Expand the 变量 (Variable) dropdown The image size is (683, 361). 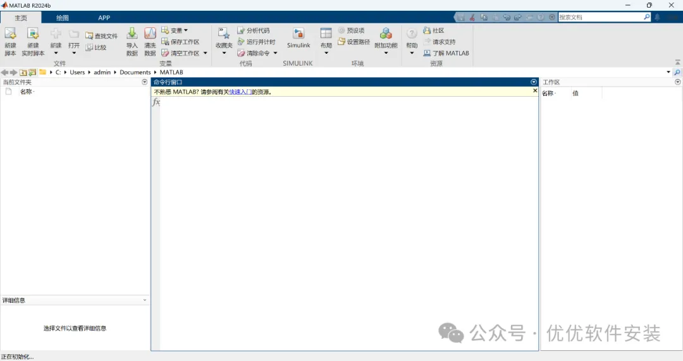point(186,30)
